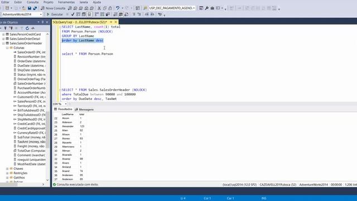The width and height of the screenshot is (357, 201).
Task: Collapse the Sales.SalesOrderHeader table node
Action: click(x=3, y=44)
